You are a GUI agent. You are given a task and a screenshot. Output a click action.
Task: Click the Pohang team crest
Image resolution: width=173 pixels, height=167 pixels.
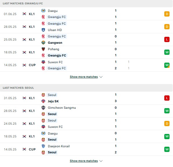pos(43,49)
